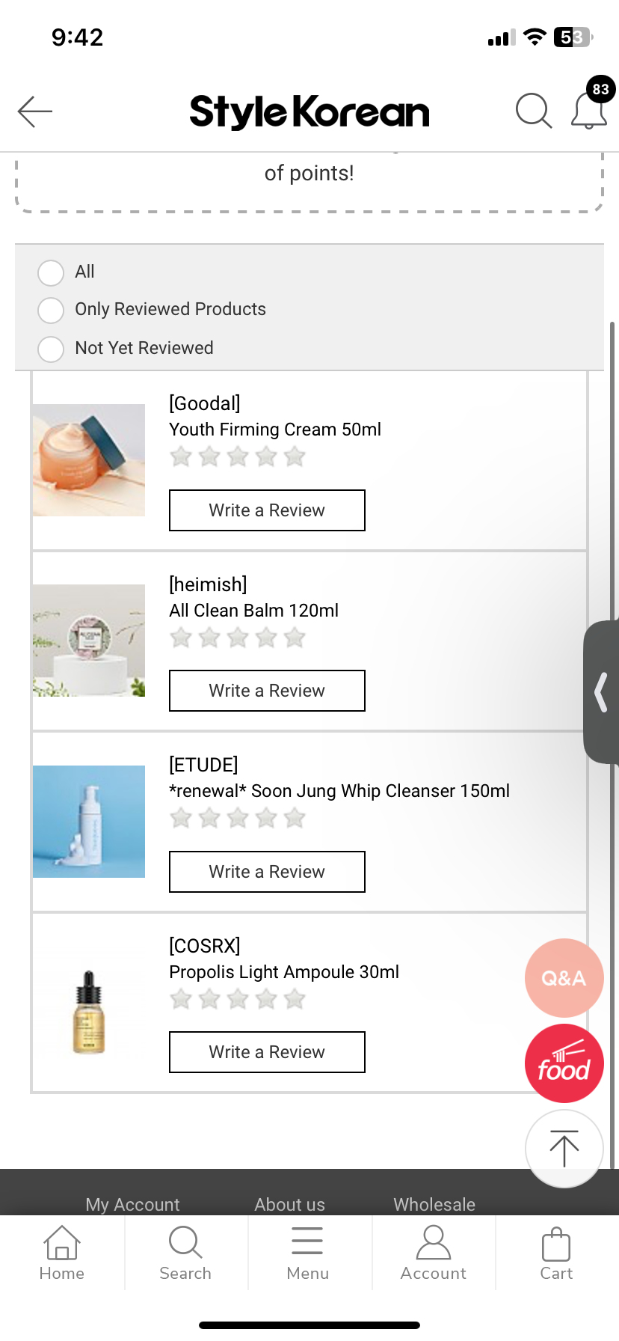Open notifications bell with 83 badge
This screenshot has width=619, height=1341.
click(589, 111)
